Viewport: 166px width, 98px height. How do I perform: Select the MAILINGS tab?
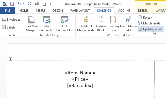pos(104,11)
